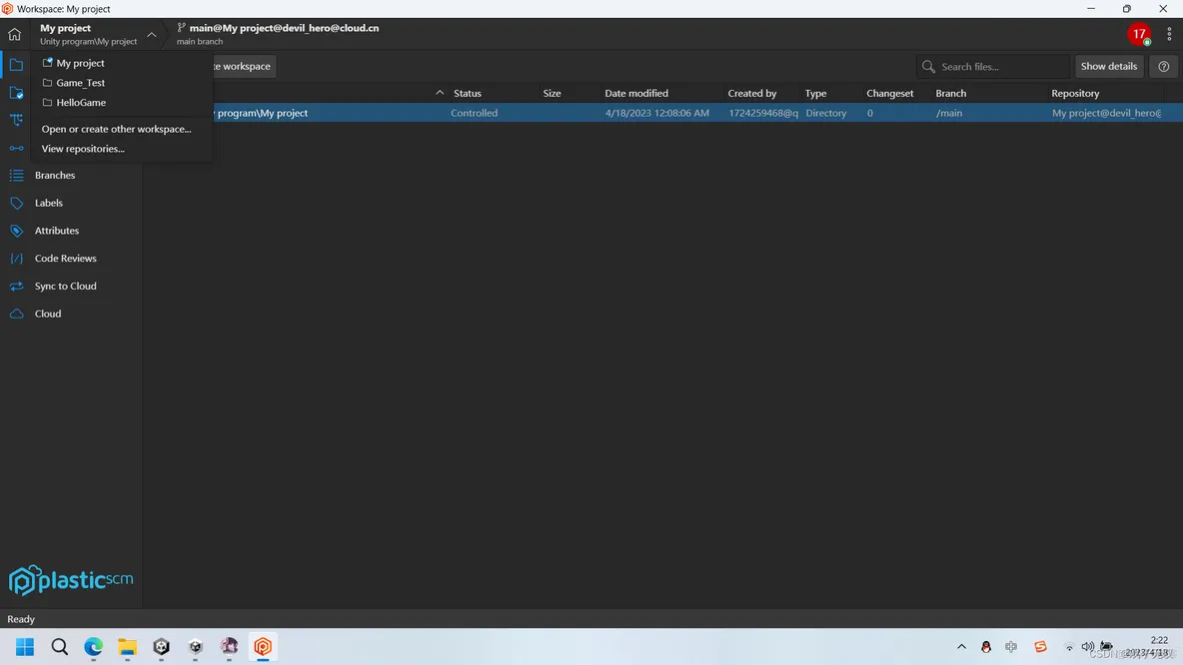This screenshot has width=1183, height=665.
Task: Sort by the Status column header
Action: (x=467, y=94)
